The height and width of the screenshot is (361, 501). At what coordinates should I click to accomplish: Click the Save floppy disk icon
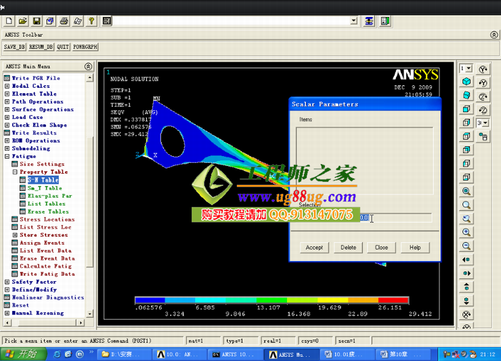(x=37, y=21)
